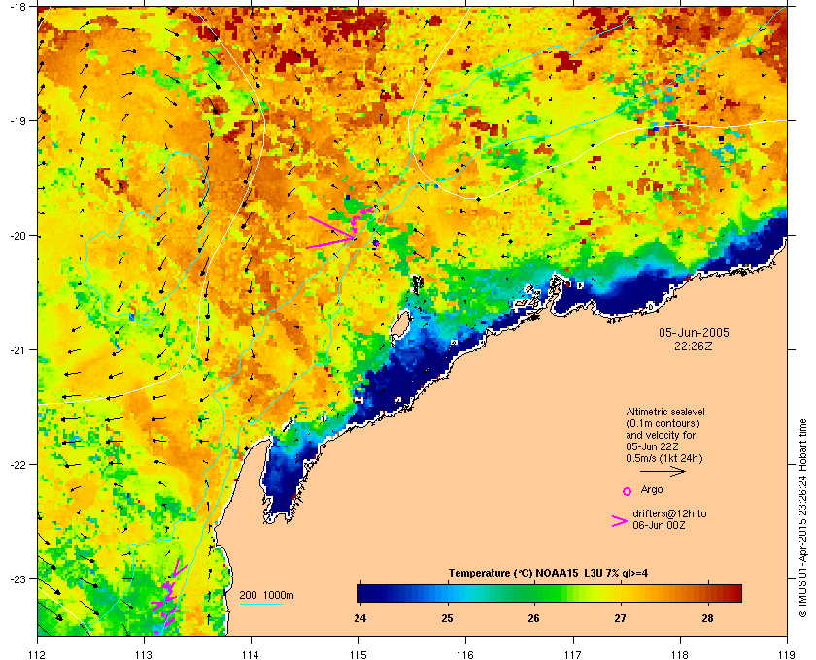Screen dimensions: 816x660
Task: Click the 22:26Z time label
Action: tap(694, 346)
